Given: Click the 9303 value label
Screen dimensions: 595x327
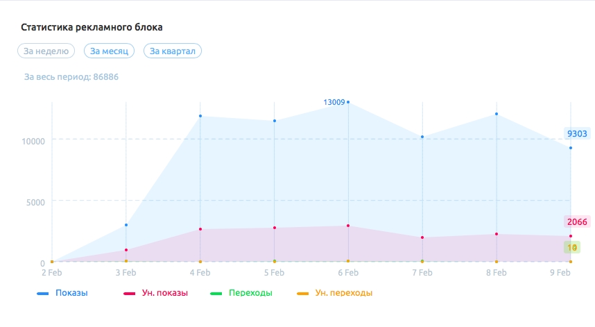Looking at the screenshot, I should [x=577, y=134].
